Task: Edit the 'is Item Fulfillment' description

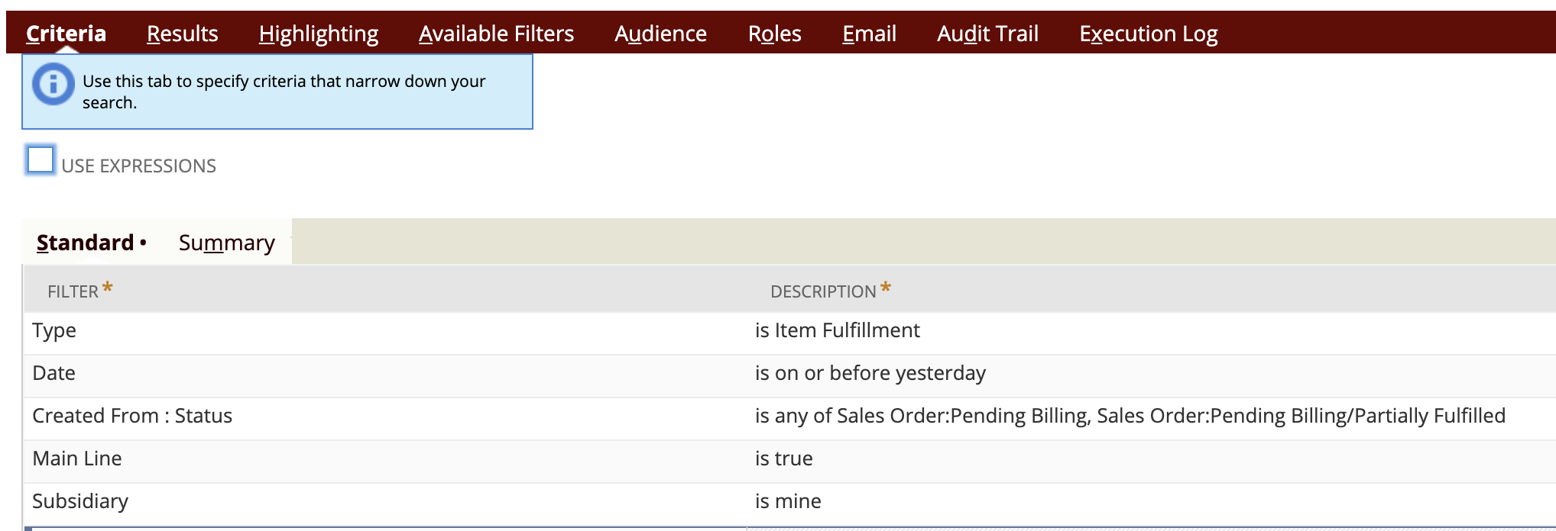Action: (x=837, y=330)
